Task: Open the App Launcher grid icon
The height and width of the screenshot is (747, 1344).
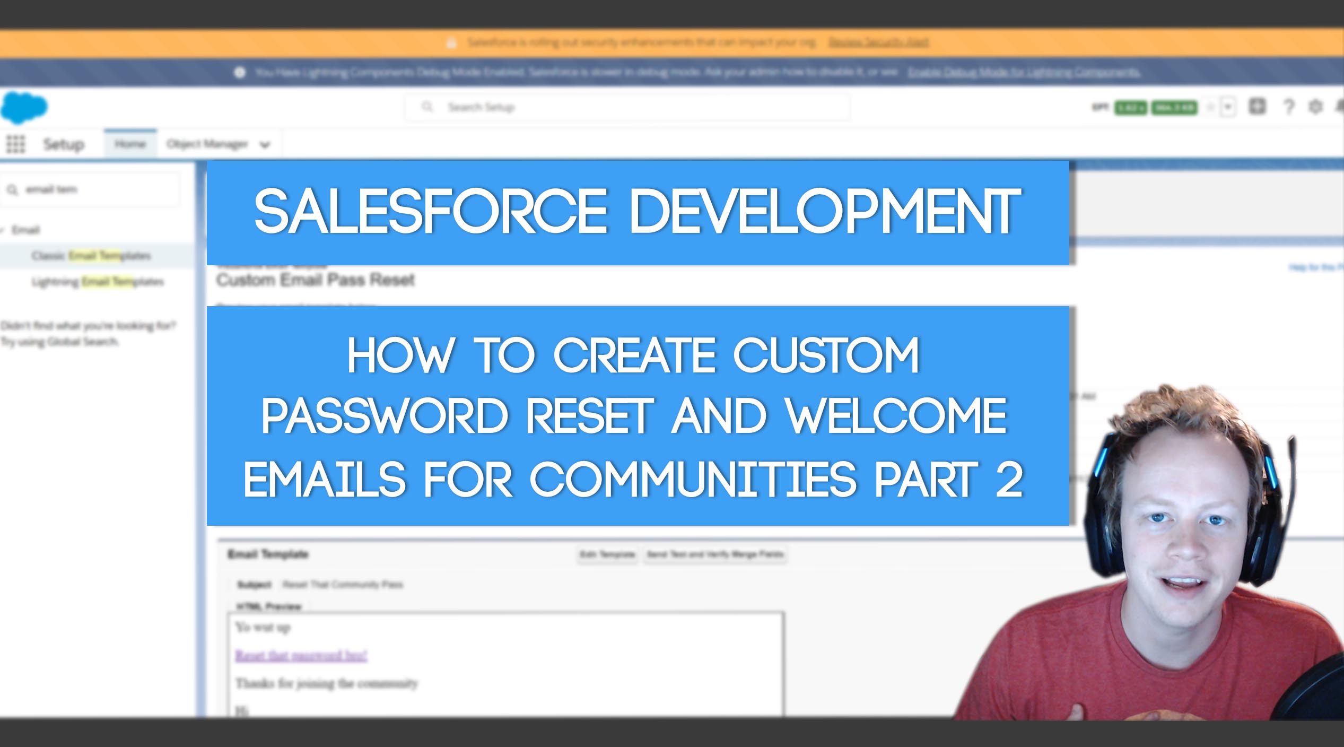Action: click(x=16, y=144)
